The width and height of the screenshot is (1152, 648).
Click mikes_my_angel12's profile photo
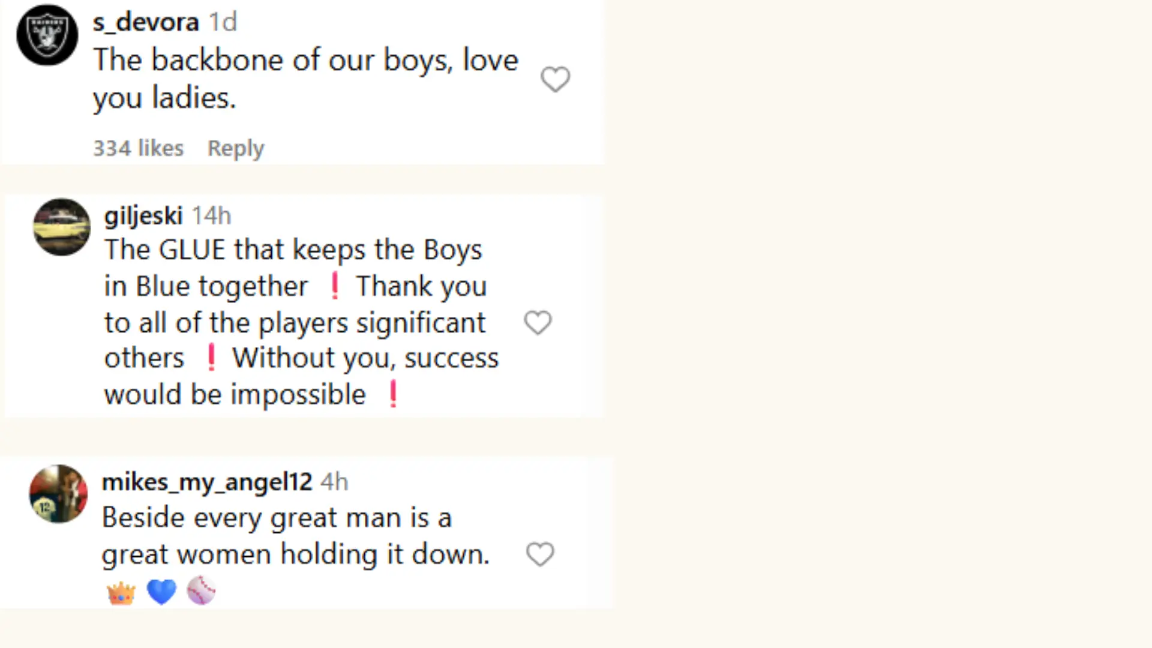pos(58,493)
